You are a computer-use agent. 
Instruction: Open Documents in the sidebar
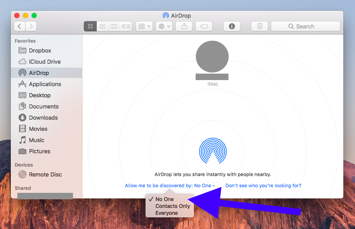coord(46,106)
